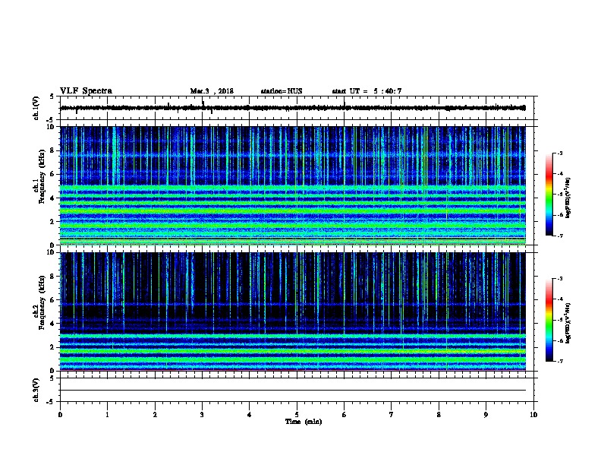Click the flat ch.3 voltage line
Screen dimensions: 601x465
point(293,391)
